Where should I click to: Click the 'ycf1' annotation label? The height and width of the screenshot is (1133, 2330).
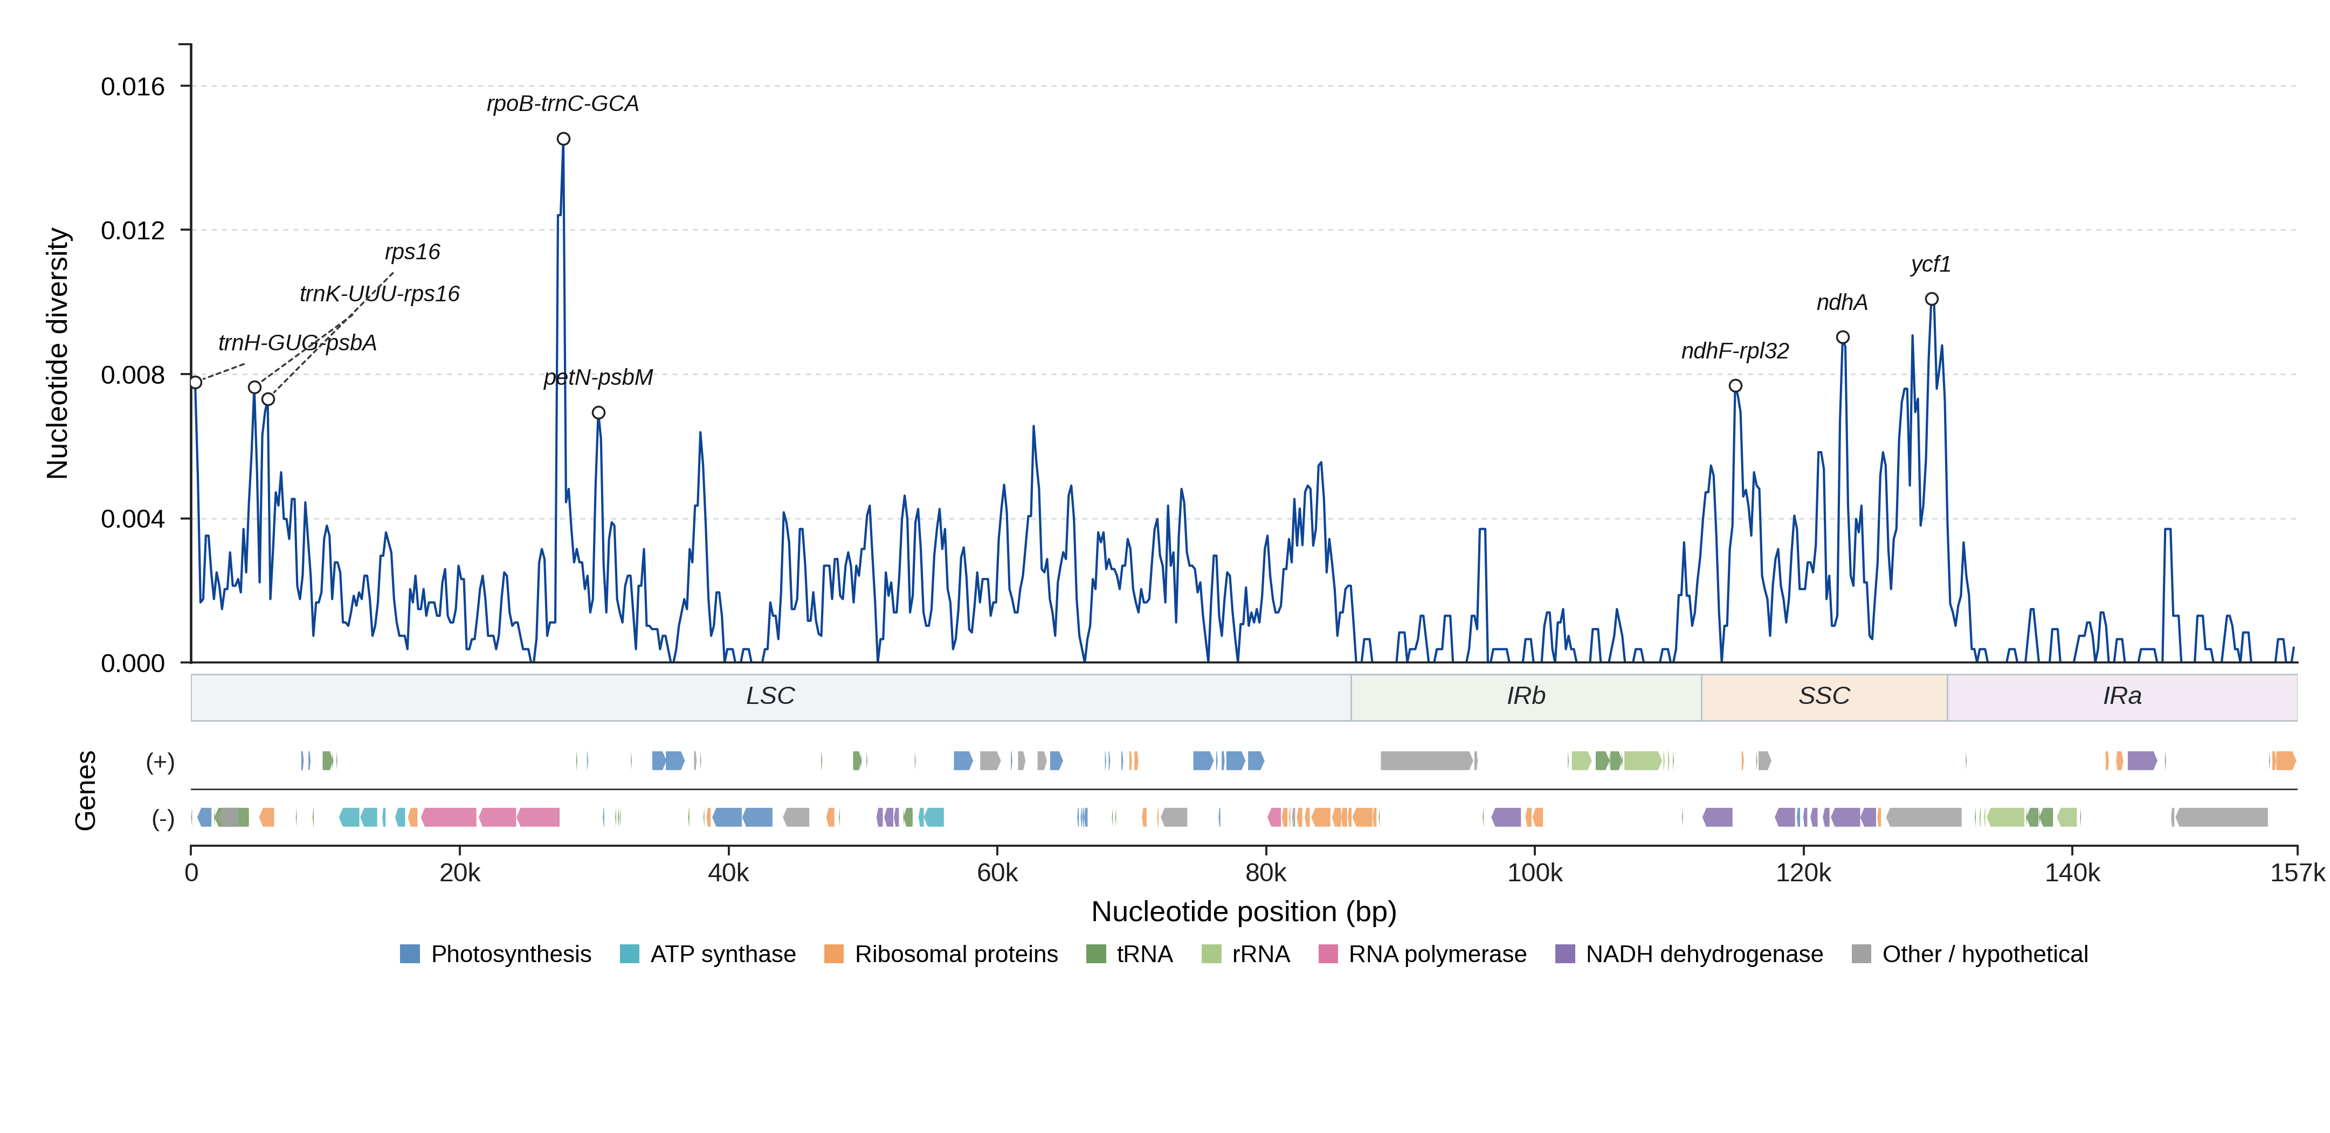(1931, 264)
